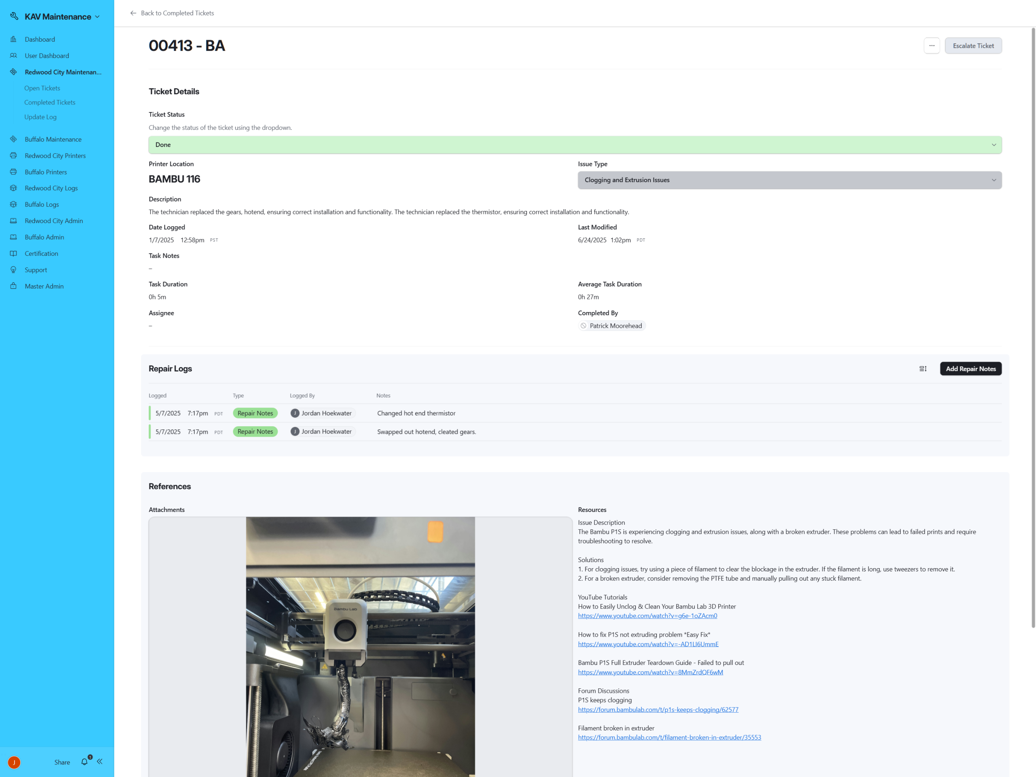Click the notification bell icon
1036x777 pixels.
(84, 762)
